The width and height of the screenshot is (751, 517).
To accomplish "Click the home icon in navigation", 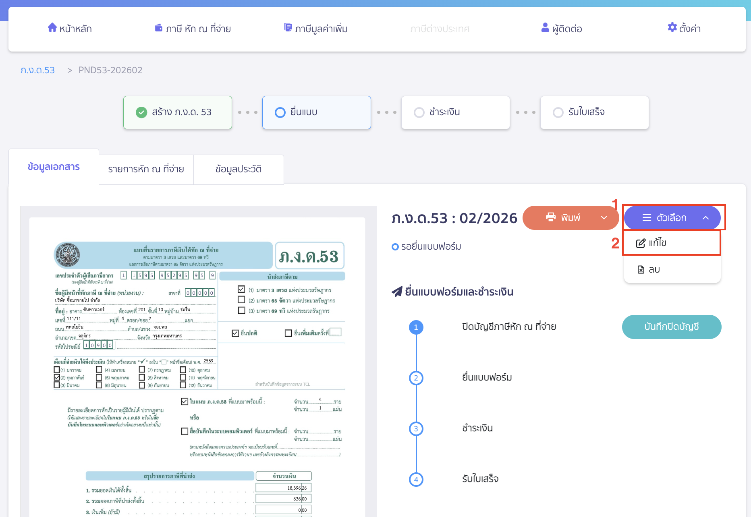I will coord(52,27).
